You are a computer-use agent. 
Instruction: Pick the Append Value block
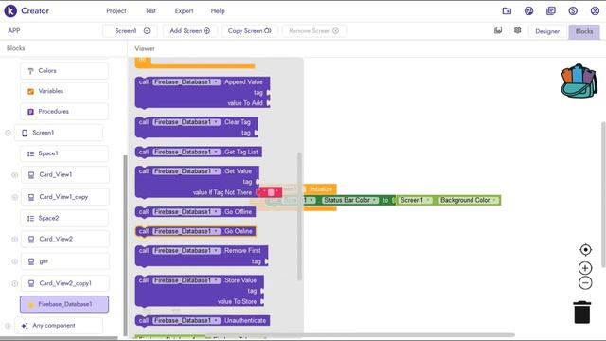click(x=203, y=93)
